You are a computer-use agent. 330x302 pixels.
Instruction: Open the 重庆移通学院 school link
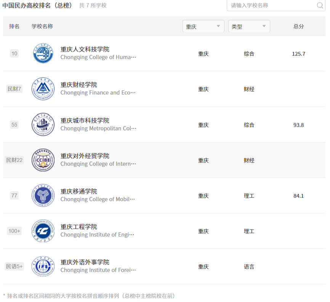79,192
